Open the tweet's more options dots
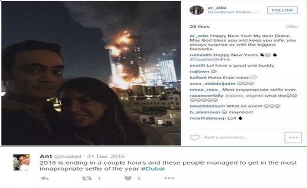This screenshot has width=307, height=188. (169, 178)
